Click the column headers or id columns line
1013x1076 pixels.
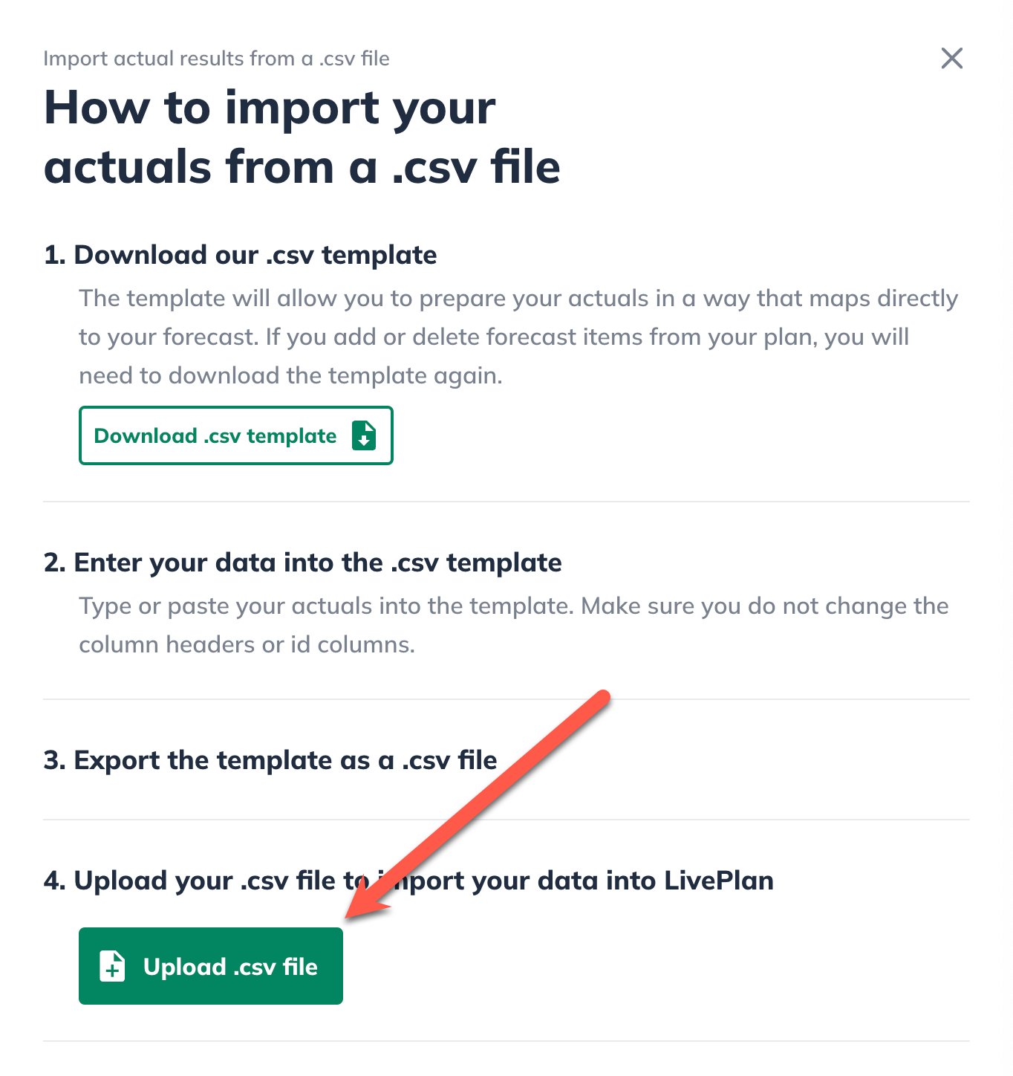(x=247, y=644)
